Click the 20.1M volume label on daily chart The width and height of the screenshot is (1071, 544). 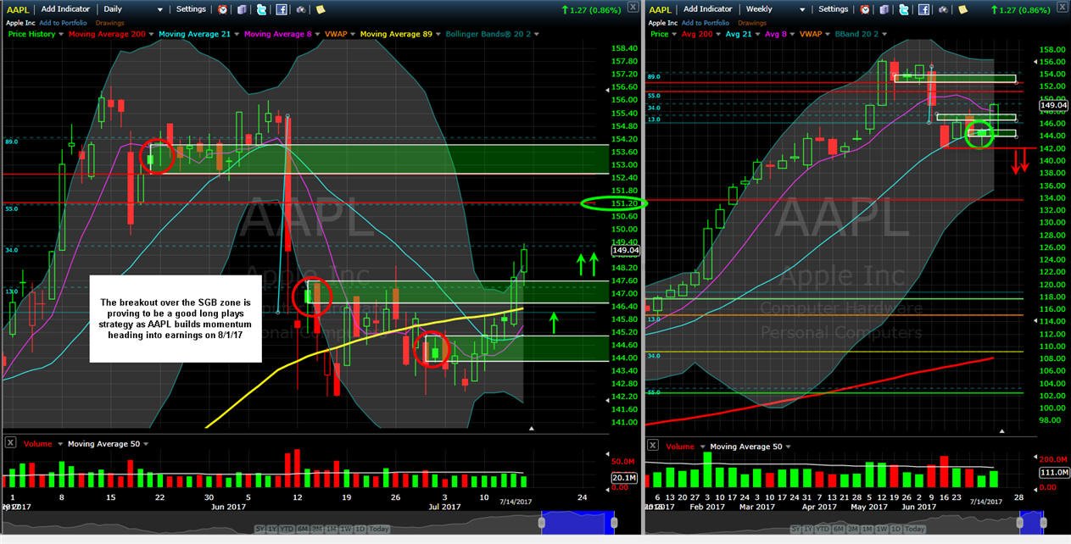click(623, 478)
